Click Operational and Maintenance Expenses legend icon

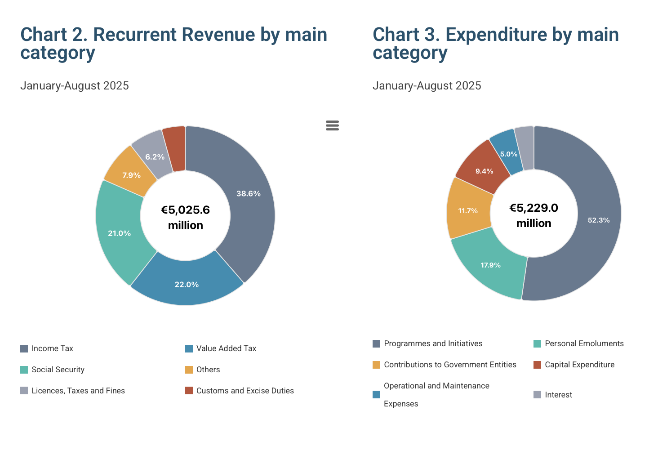pos(377,395)
